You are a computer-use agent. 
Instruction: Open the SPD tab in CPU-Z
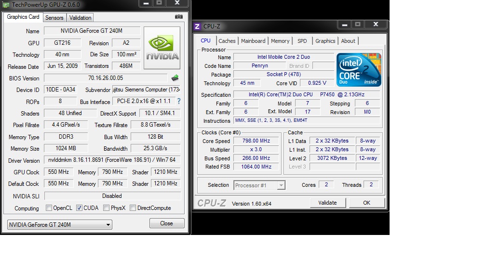302,41
